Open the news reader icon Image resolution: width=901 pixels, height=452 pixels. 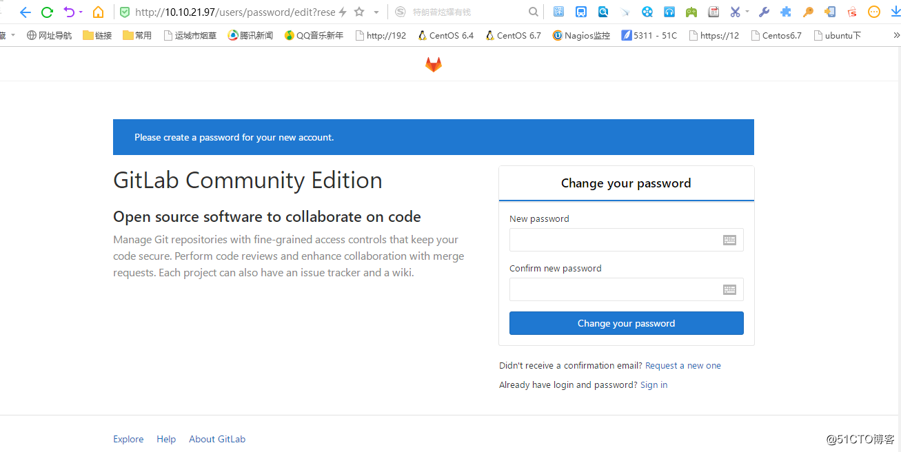coord(713,12)
